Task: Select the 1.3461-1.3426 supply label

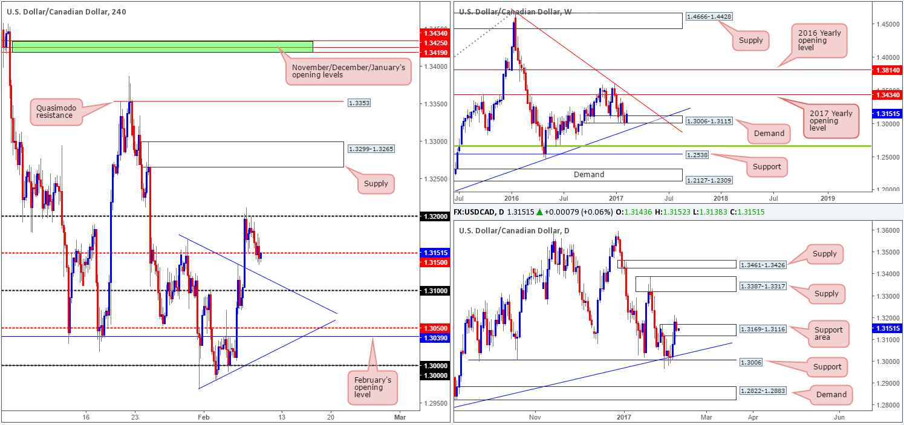Action: tap(762, 264)
